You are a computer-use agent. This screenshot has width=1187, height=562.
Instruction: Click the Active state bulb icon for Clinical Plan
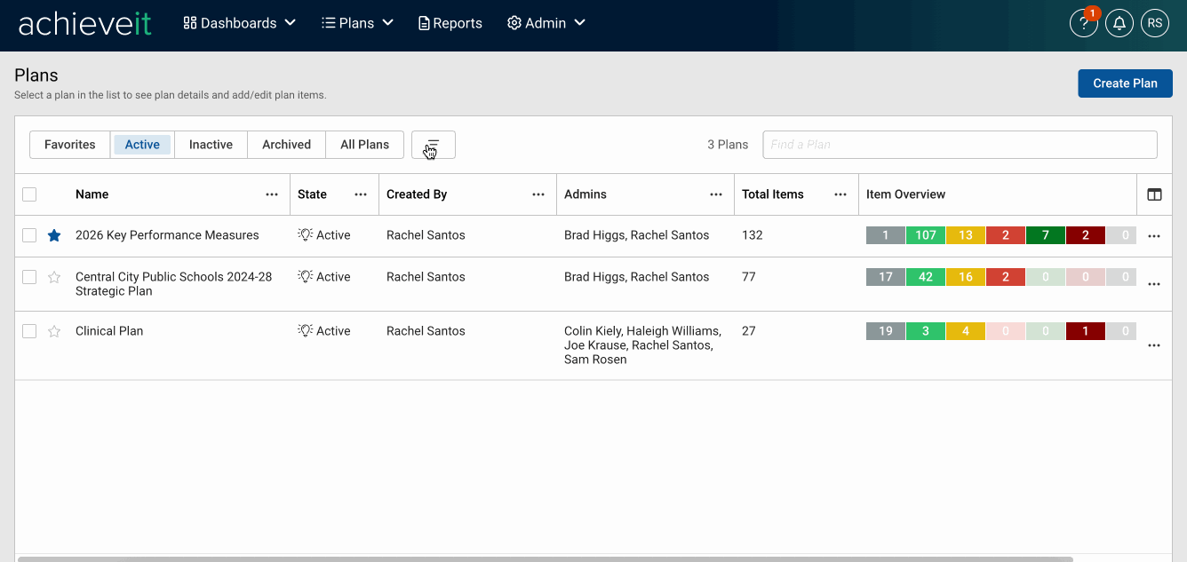click(x=306, y=330)
